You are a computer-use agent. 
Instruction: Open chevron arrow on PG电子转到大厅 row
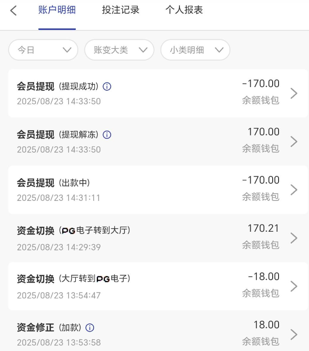click(x=294, y=238)
